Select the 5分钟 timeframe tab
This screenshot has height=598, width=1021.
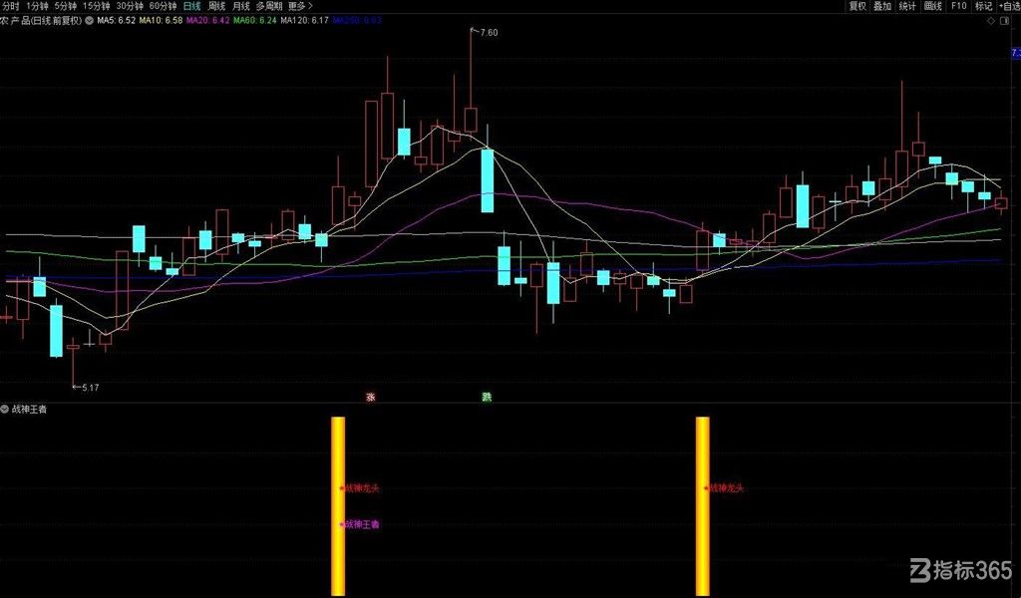click(x=65, y=6)
